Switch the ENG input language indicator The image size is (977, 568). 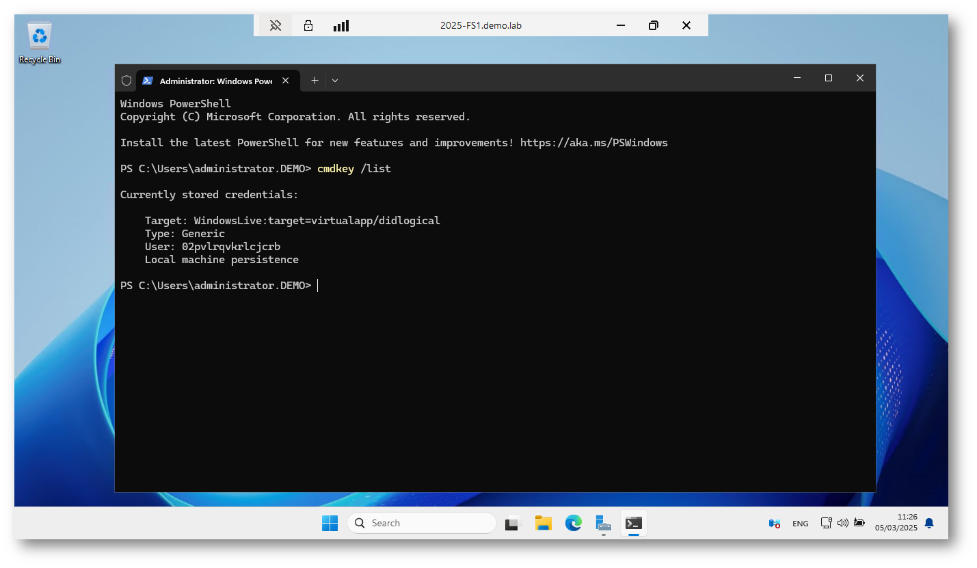pyautogui.click(x=800, y=524)
